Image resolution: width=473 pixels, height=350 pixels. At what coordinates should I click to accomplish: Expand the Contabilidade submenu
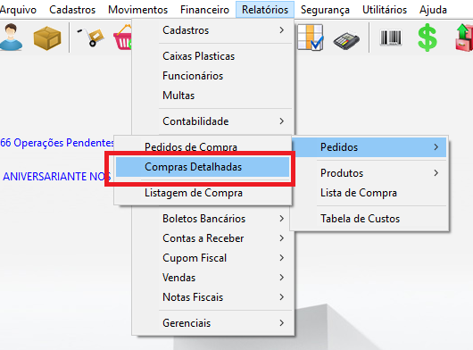pyautogui.click(x=212, y=121)
